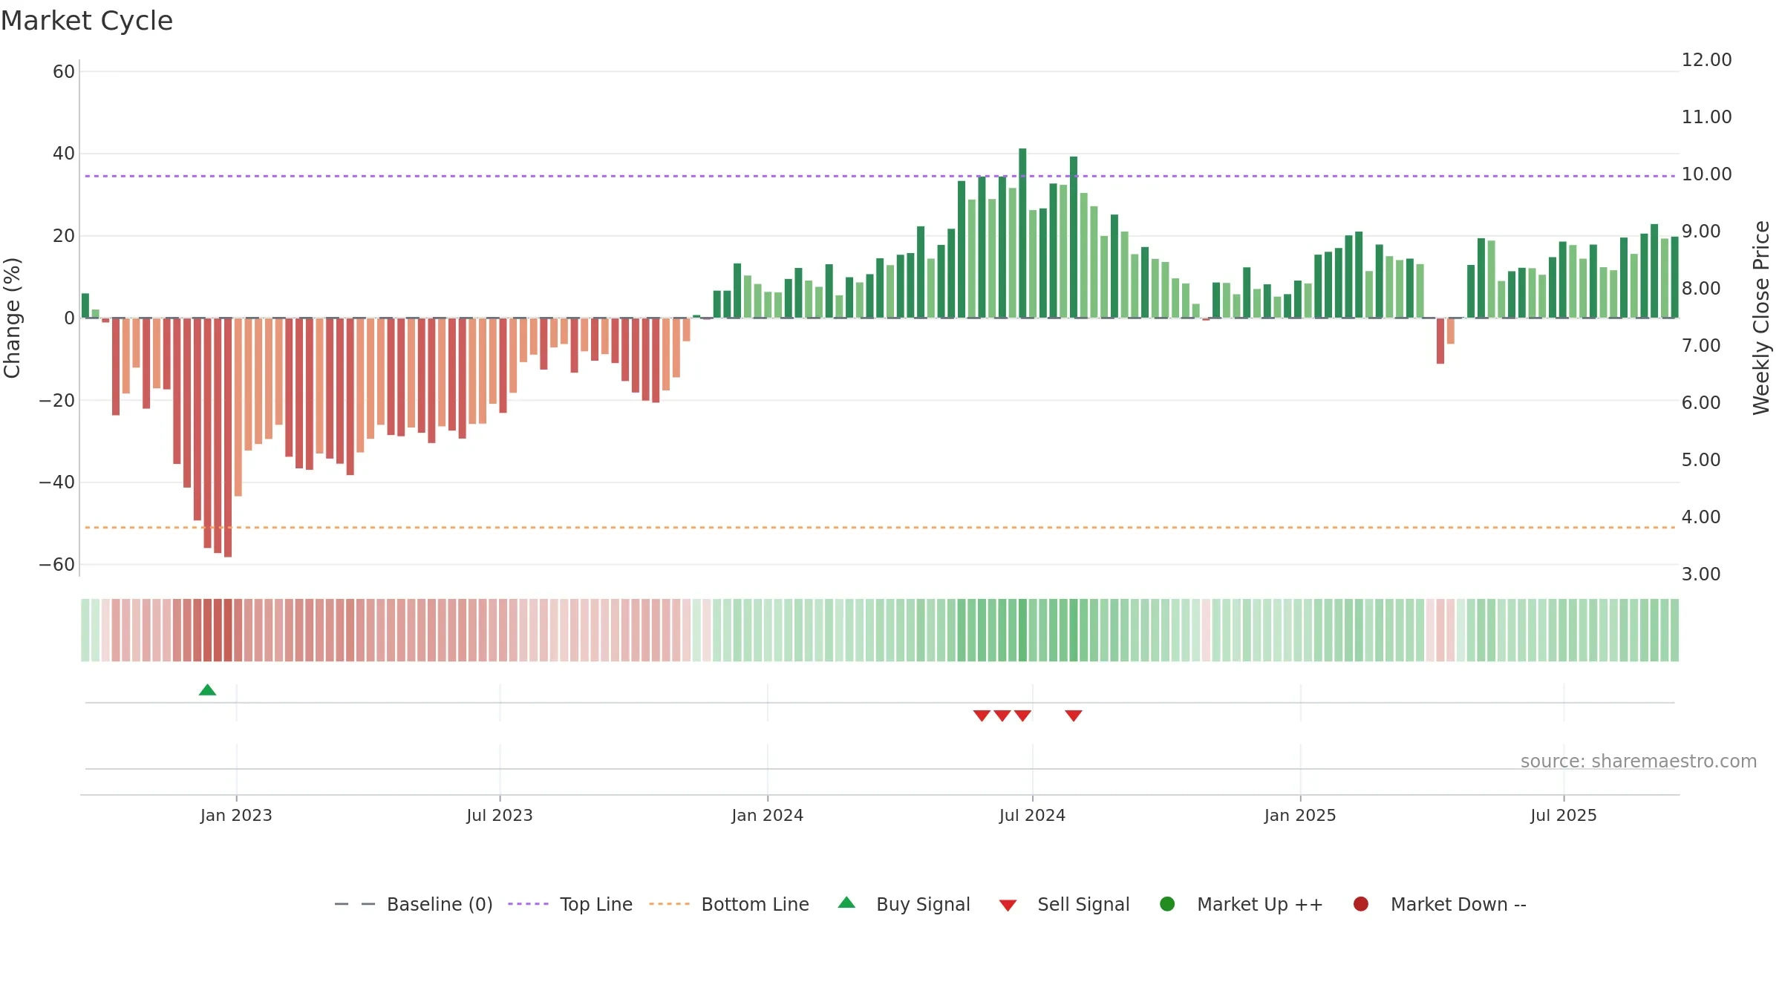
Task: Click the Change (%) axis title
Action: tap(12, 318)
